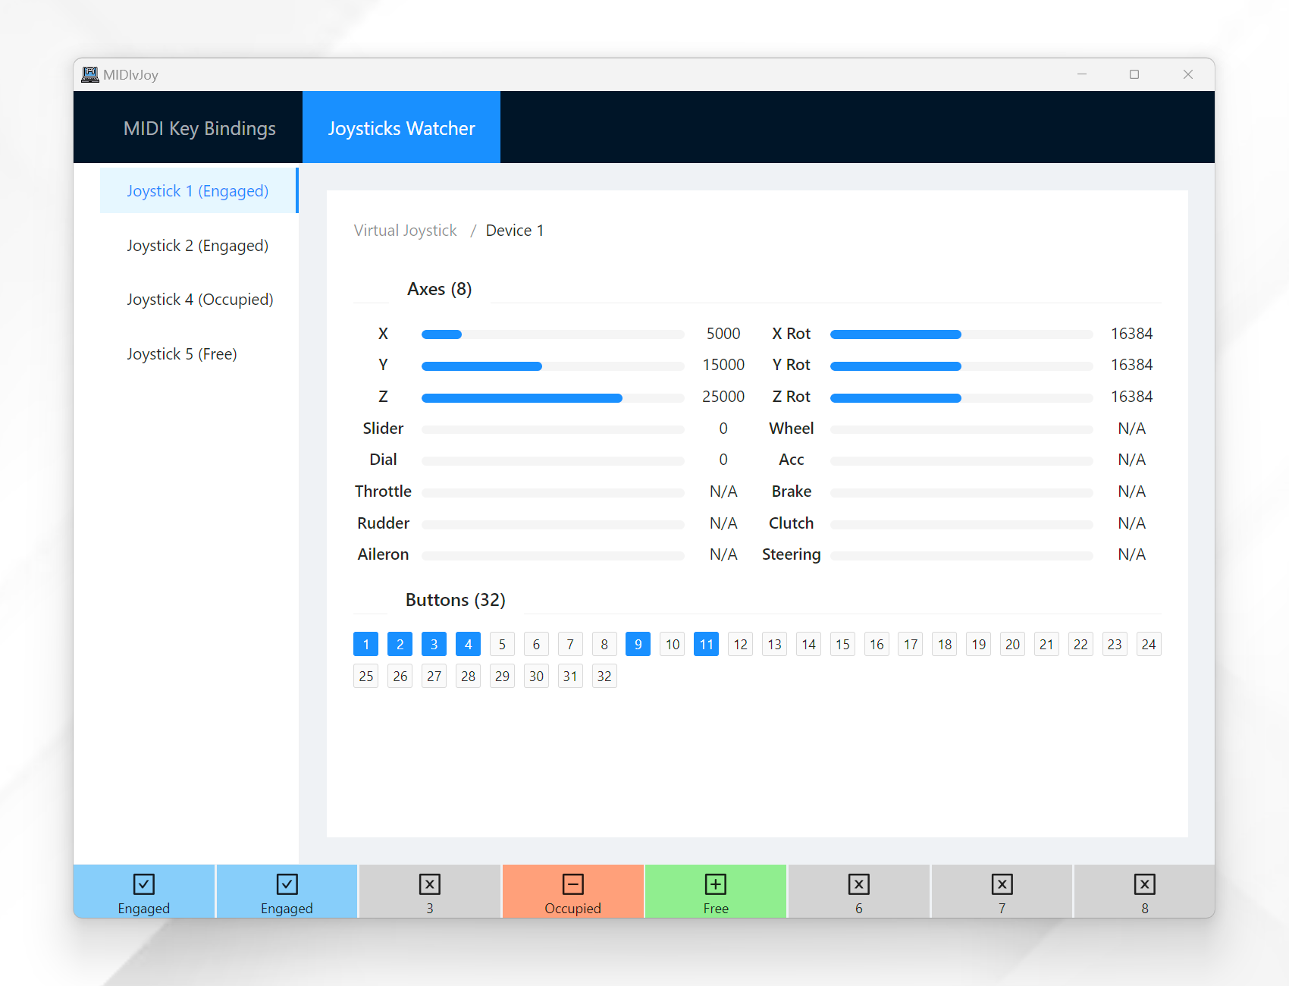Click the Acc axis label

[792, 460]
